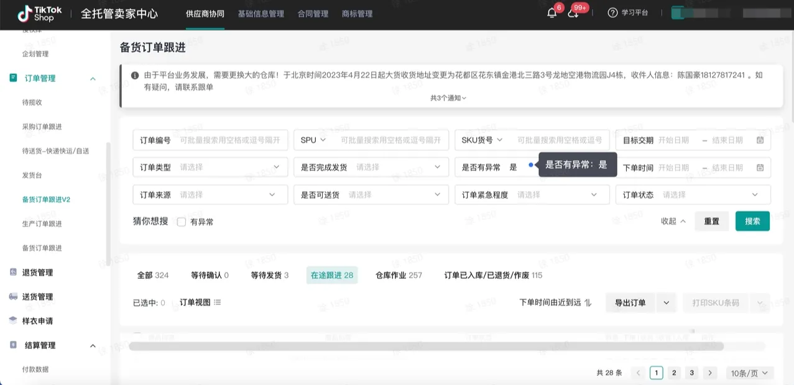Click the sort icon beside 下单时间由近到远
This screenshot has width=794, height=385.
(x=588, y=302)
